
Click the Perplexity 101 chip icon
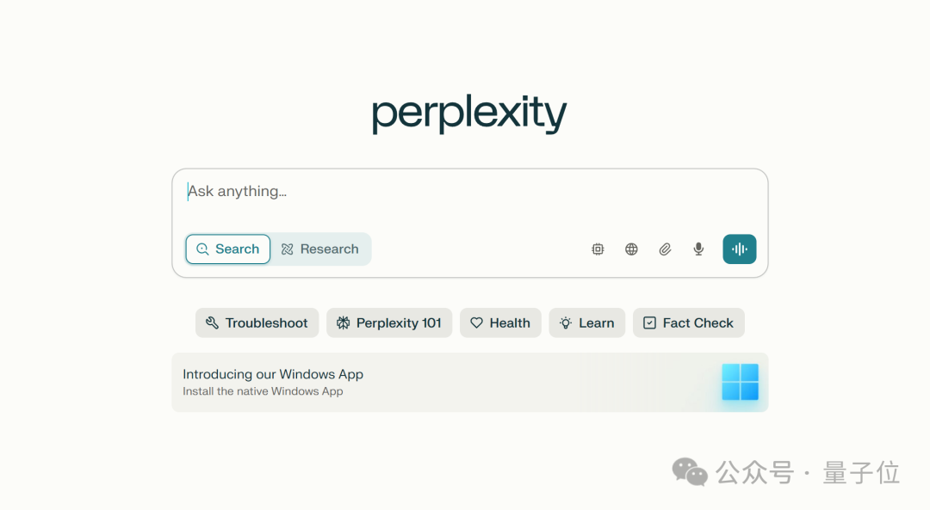(x=344, y=323)
